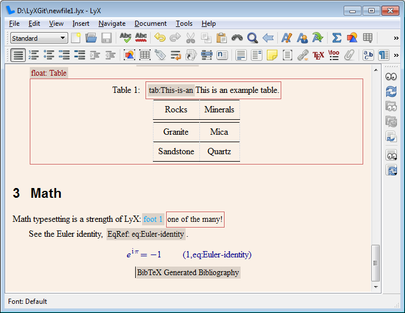Screen dimensions: 405x313
Task: Click the Redo arrow icon
Action: pyautogui.click(x=175, y=38)
